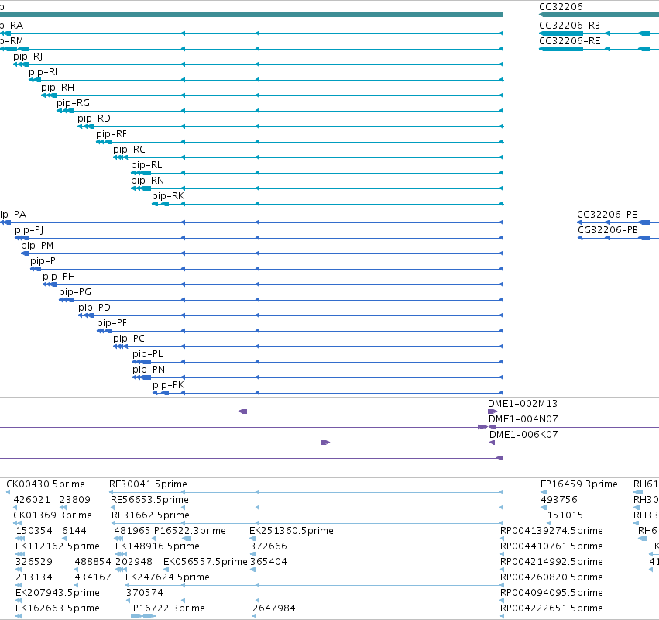659x620 pixels.
Task: Click the pip-RI transcript label
Action: pos(43,72)
